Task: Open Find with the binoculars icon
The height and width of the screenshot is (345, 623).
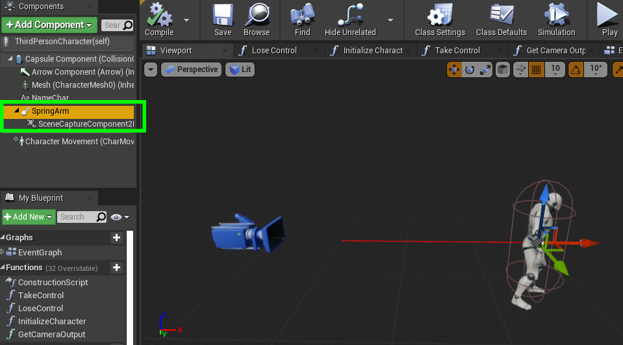Action: pos(302,20)
